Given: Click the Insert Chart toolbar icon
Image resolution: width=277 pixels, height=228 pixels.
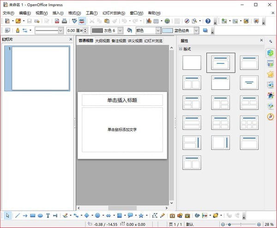Looking at the screenshot, I should click(x=149, y=21).
